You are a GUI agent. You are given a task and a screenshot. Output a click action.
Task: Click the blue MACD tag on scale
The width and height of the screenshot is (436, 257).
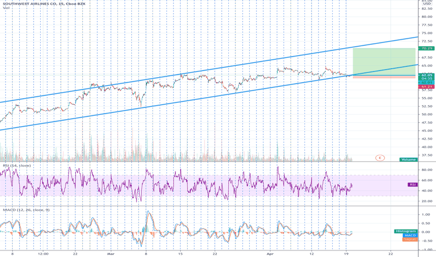pyautogui.click(x=410, y=236)
